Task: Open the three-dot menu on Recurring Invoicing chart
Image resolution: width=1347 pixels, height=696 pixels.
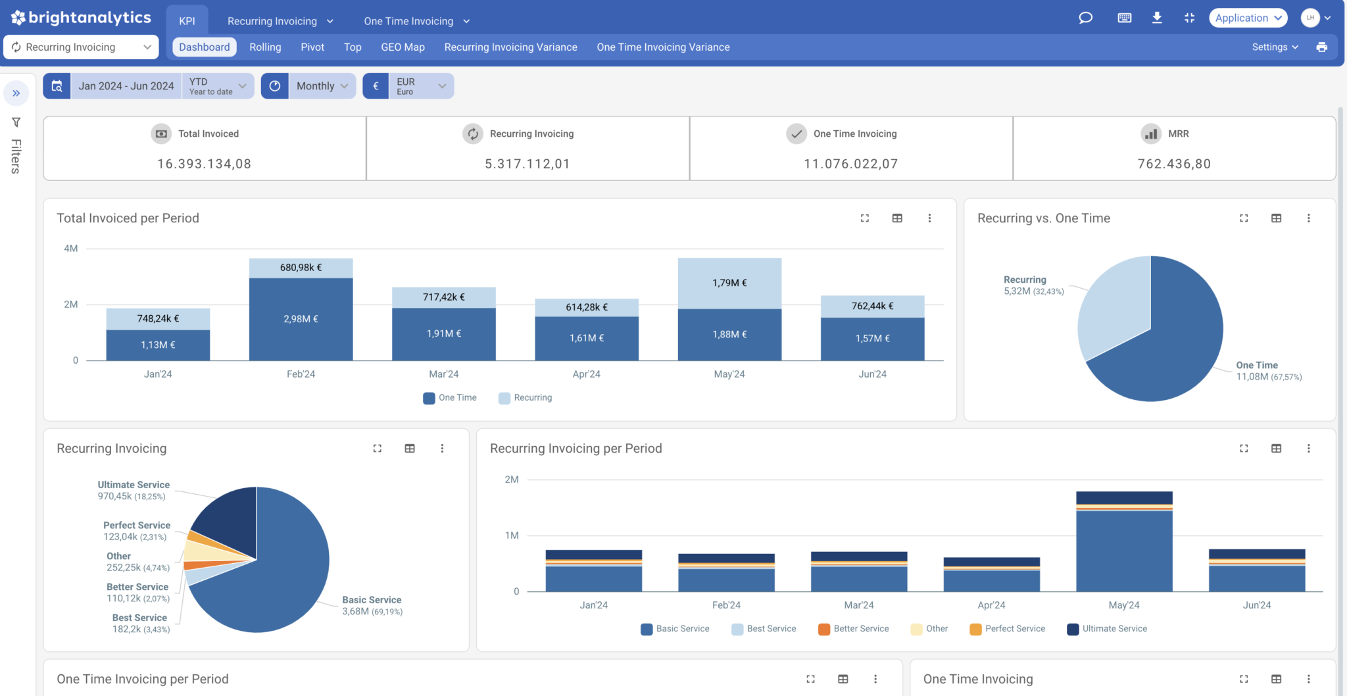Action: (x=442, y=448)
